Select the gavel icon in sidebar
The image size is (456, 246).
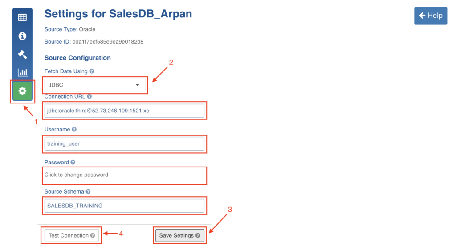22,54
